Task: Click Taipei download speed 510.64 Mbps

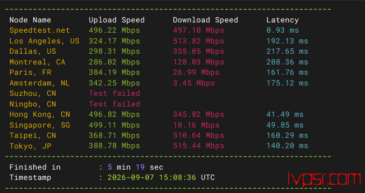Action: [x=199, y=136]
